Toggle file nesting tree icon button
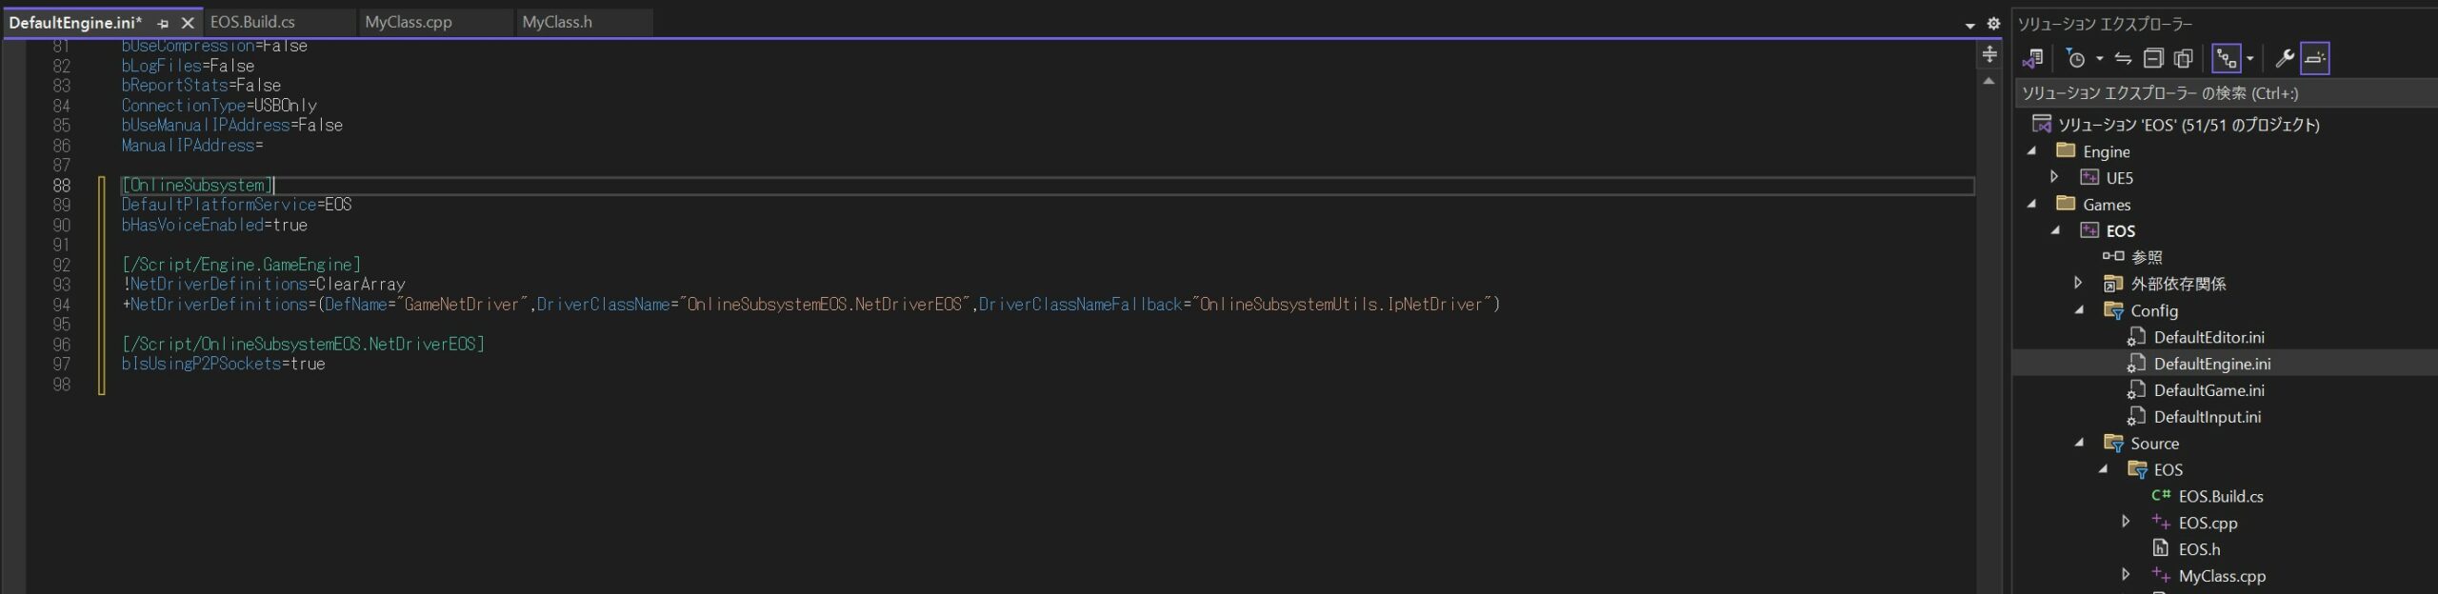2438x594 pixels. [x=2226, y=59]
